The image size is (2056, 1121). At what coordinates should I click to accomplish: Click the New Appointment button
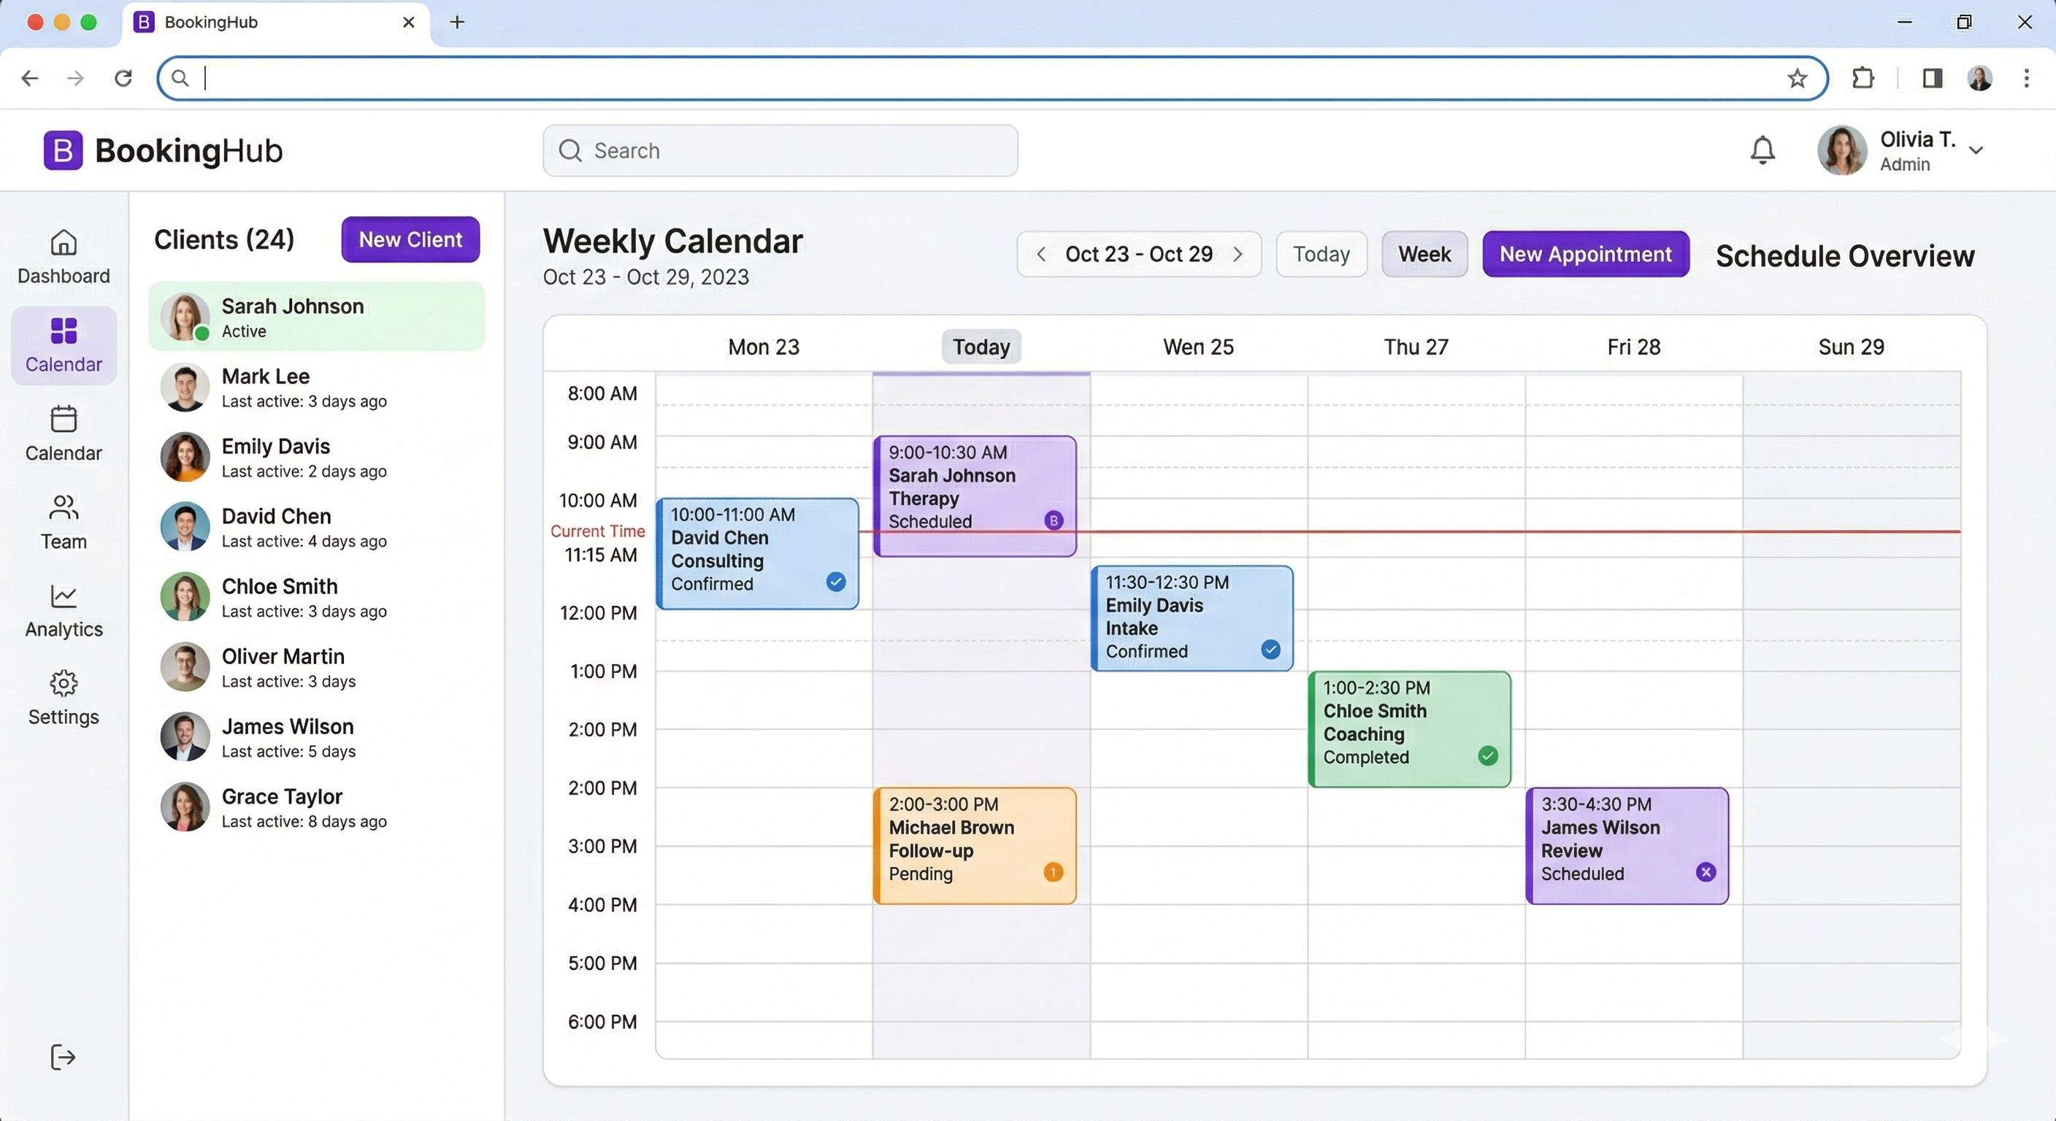[x=1585, y=254]
